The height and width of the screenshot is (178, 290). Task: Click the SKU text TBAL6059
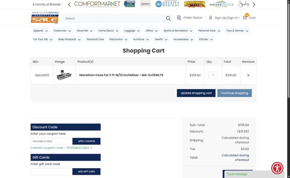pos(42,75)
